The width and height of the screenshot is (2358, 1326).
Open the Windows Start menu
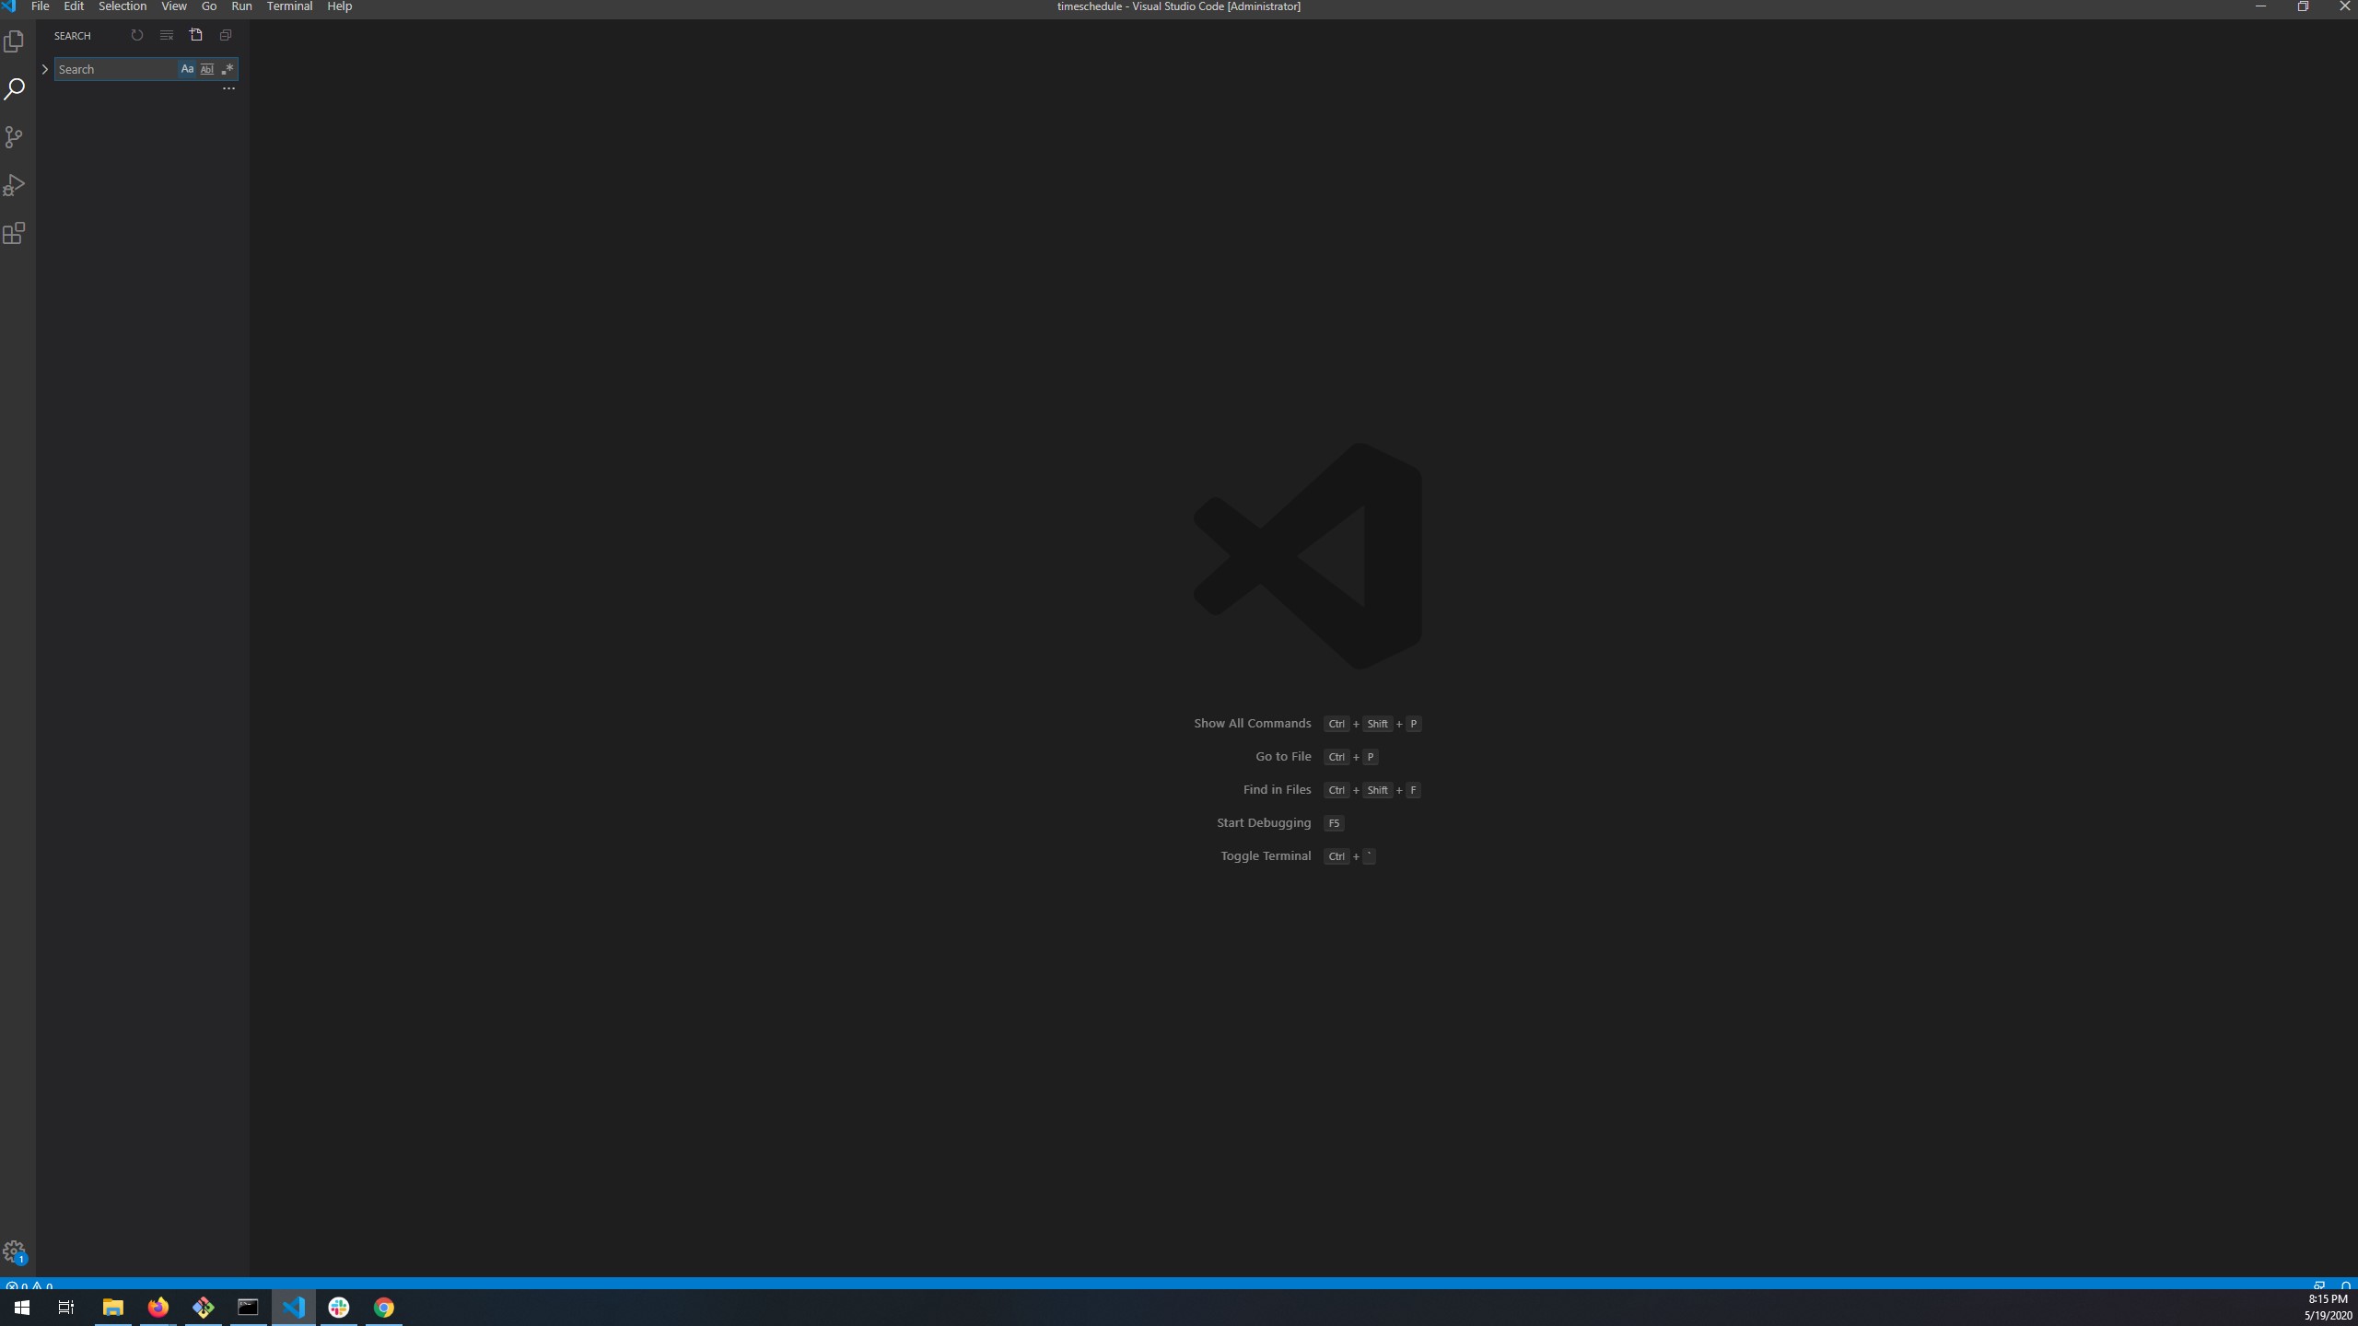coord(22,1308)
